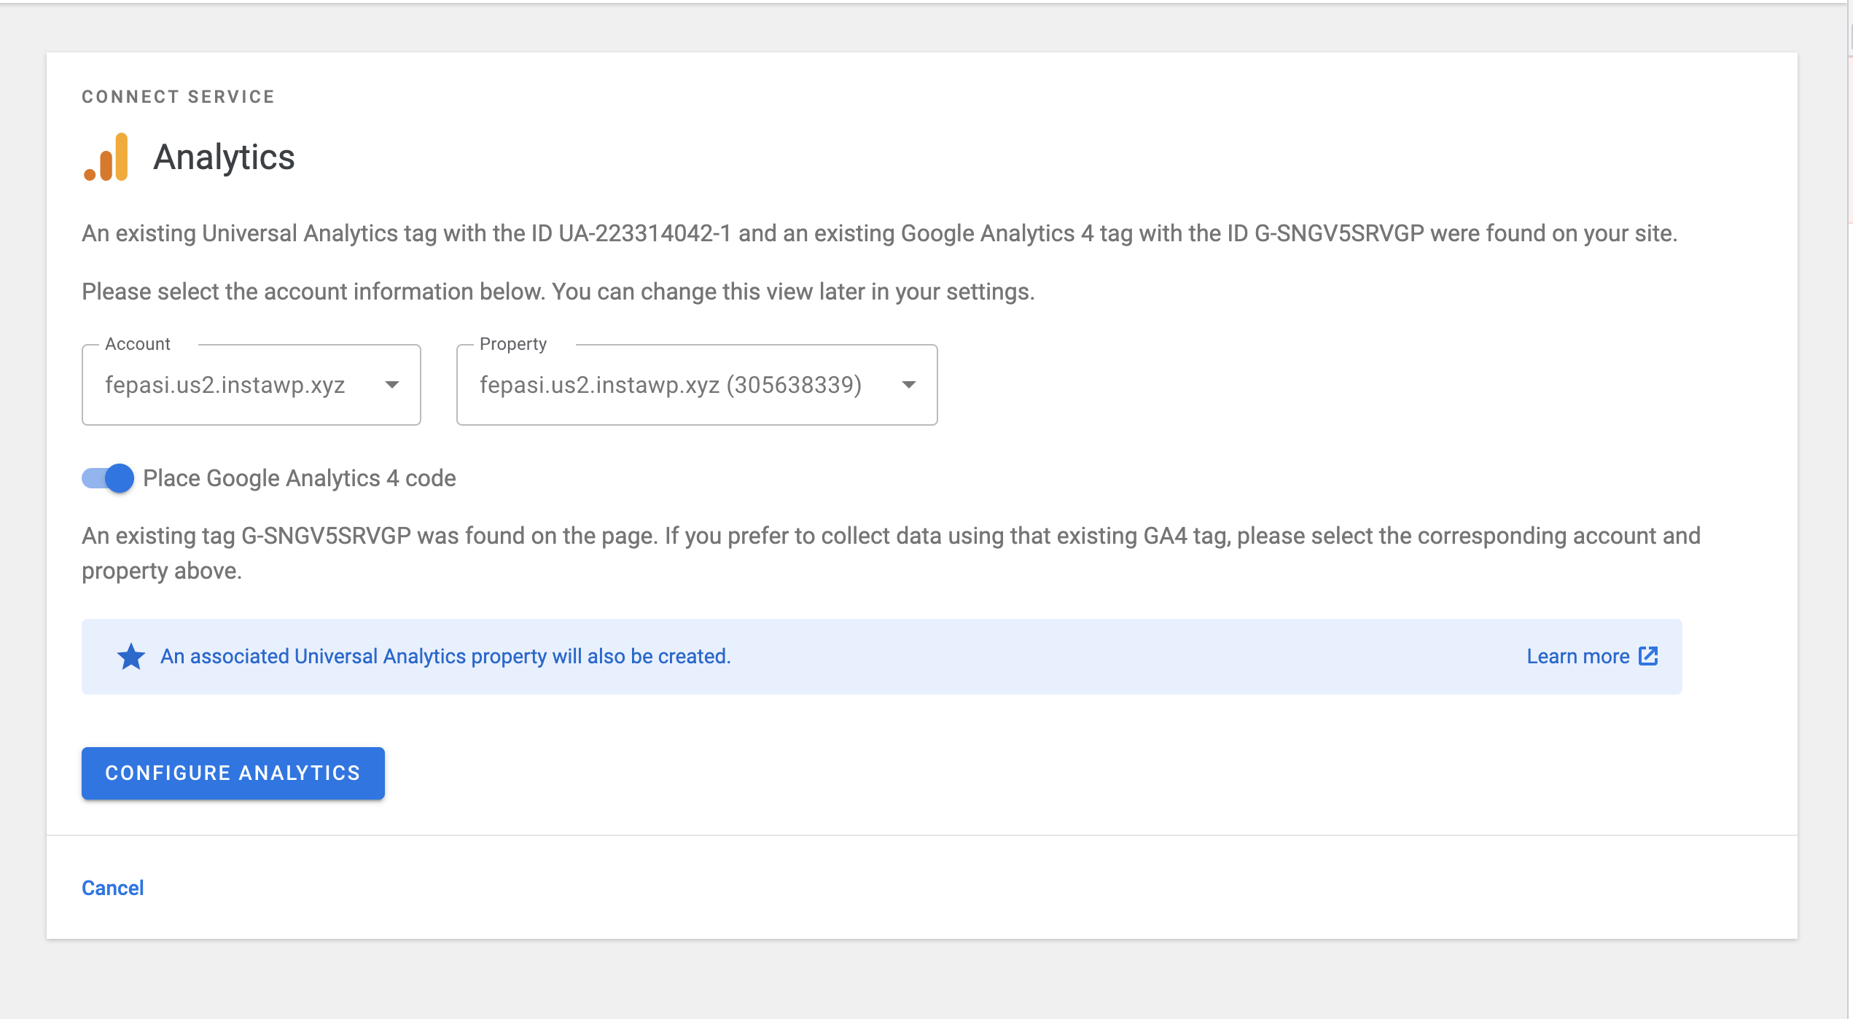Viewport: 1853px width, 1019px height.
Task: Click the Analytics bar chart logo
Action: (x=106, y=157)
